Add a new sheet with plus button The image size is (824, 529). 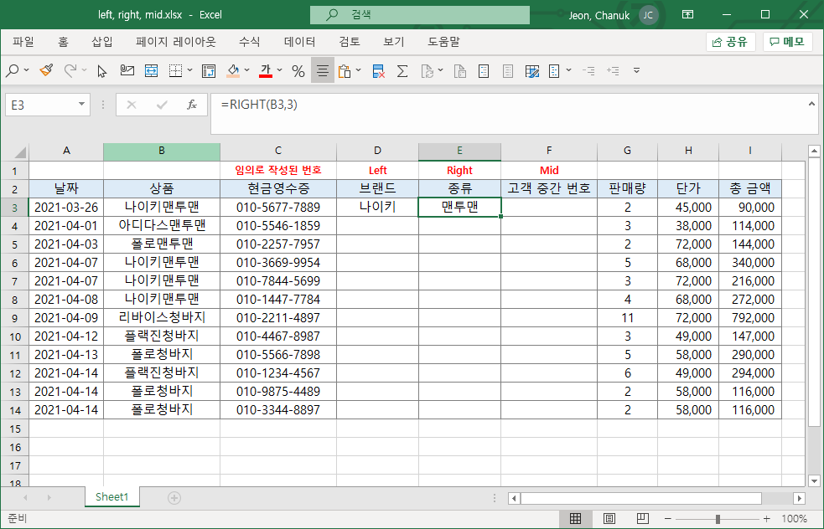pyautogui.click(x=174, y=497)
